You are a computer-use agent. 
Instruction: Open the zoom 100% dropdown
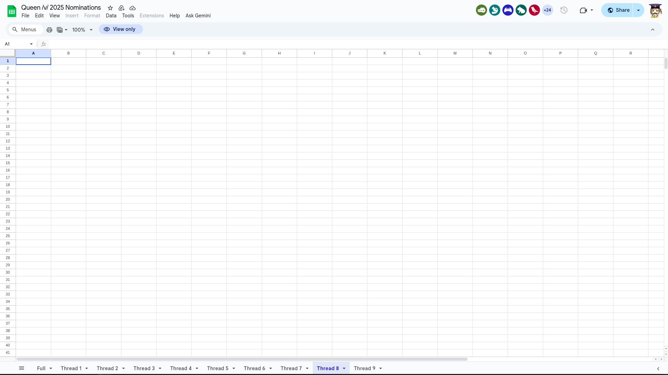82,30
